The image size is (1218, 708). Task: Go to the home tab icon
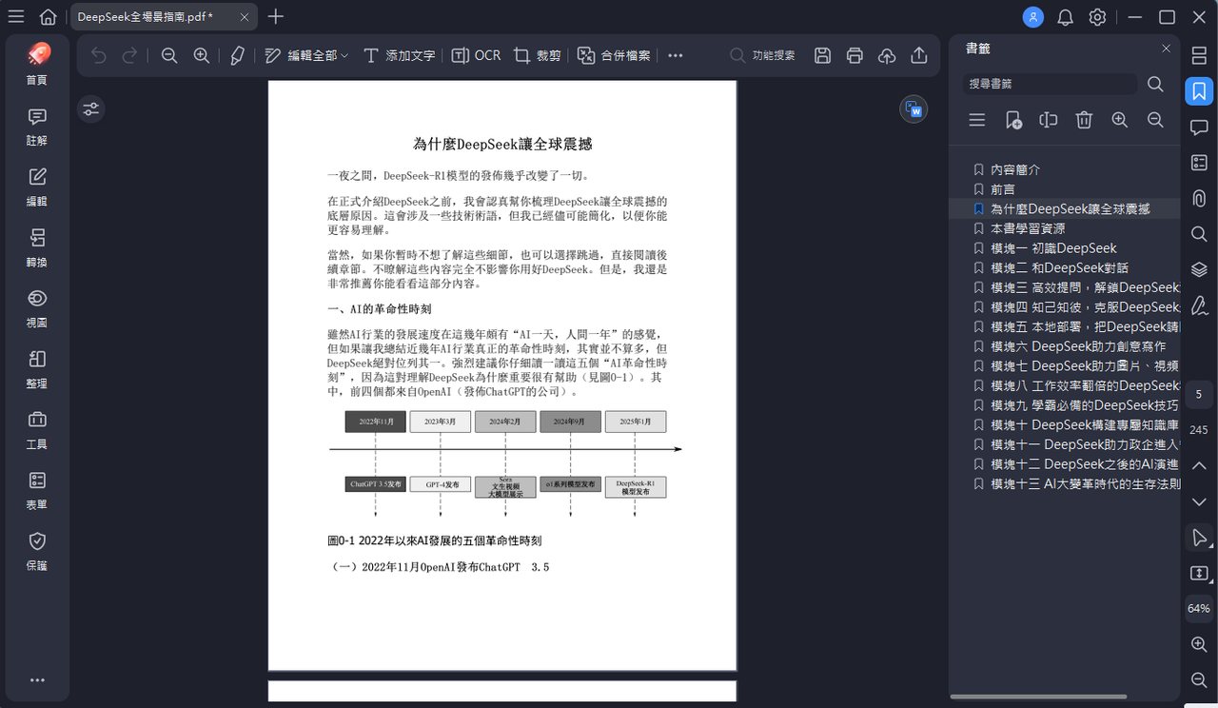pyautogui.click(x=48, y=16)
